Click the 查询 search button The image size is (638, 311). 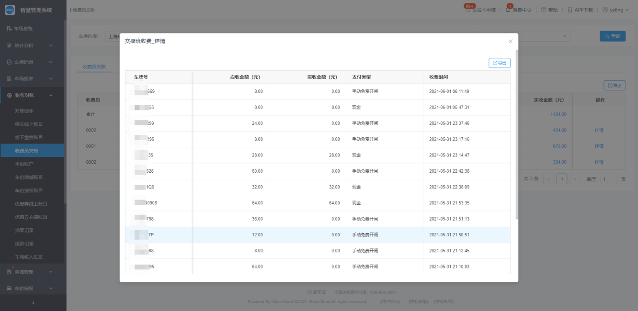613,36
